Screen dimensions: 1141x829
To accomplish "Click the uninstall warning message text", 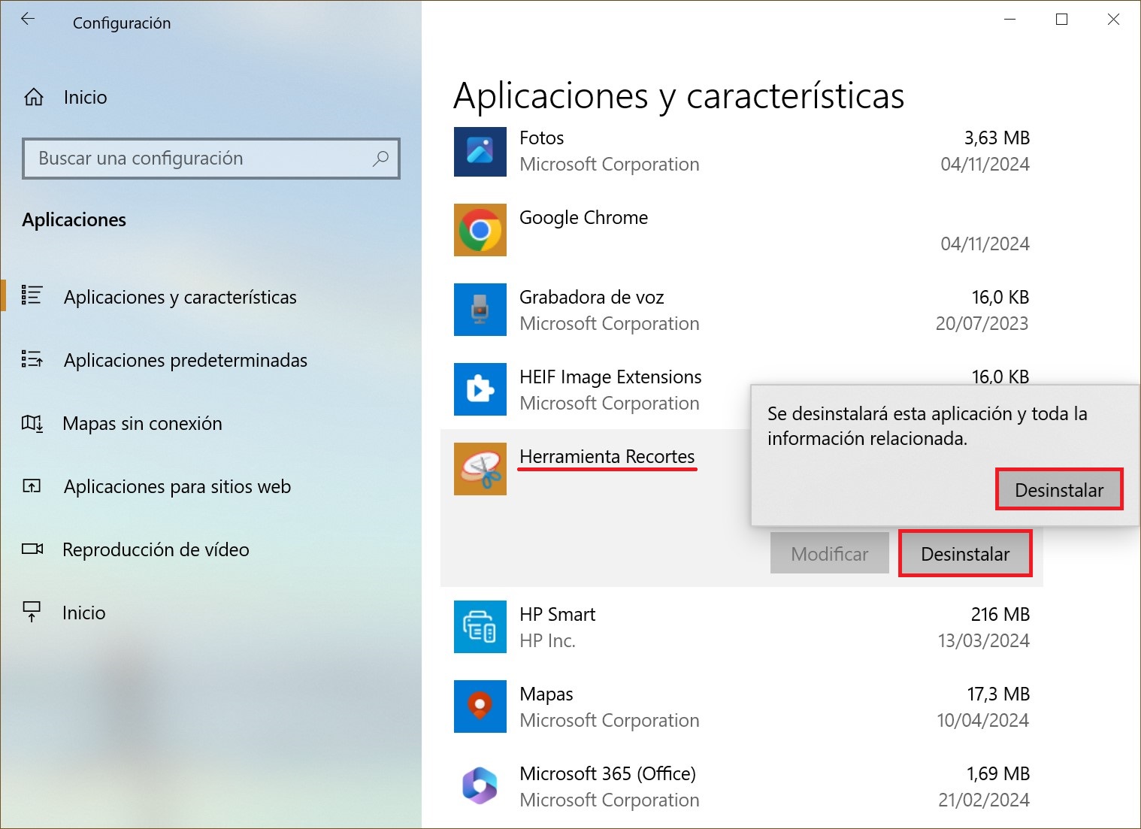I will [x=927, y=425].
